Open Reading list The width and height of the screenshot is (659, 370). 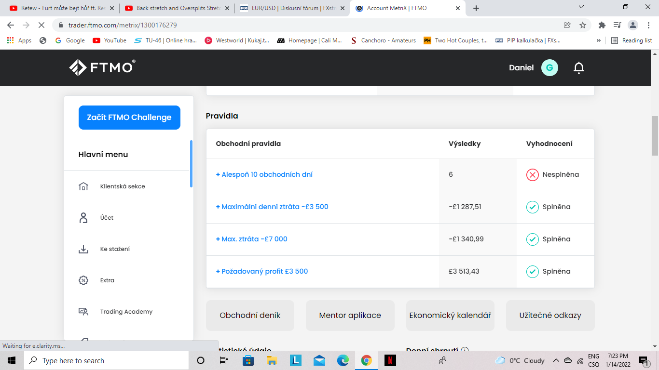[632, 40]
